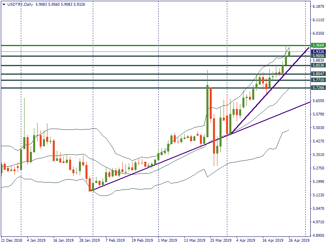Image resolution: width=327 pixels, height=245 pixels.
Task: Click the 21 Dec 2018 date label
Action: coord(12,241)
